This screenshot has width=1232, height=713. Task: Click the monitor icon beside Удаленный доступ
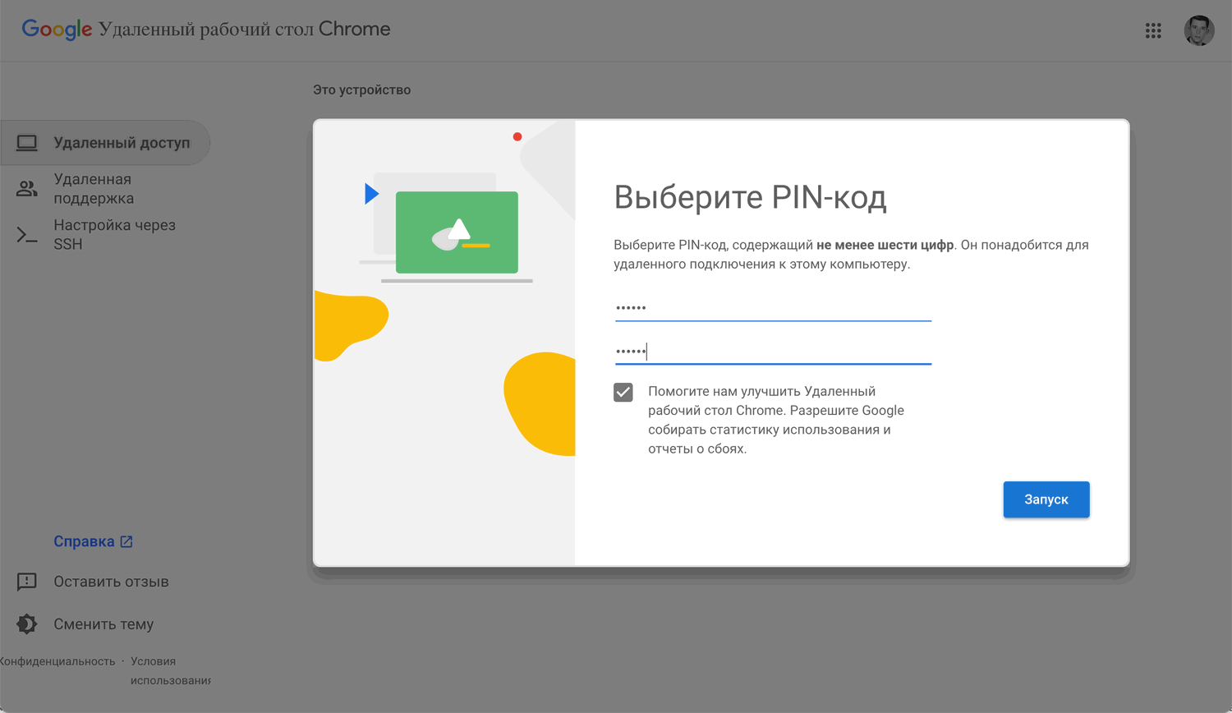pyautogui.click(x=28, y=141)
